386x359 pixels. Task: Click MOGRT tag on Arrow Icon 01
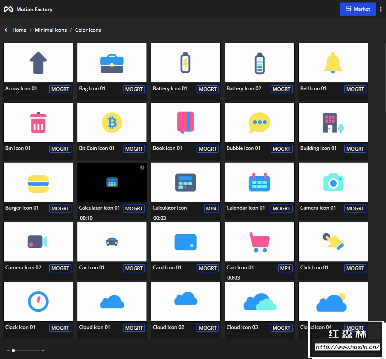point(60,89)
